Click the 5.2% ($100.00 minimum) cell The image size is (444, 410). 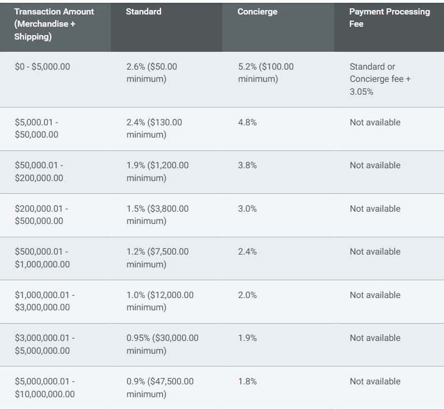point(266,73)
